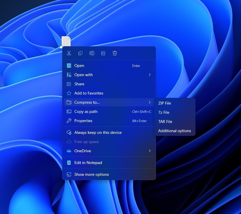Cut the file using the scissors icon
The image size is (241, 214).
[69, 53]
